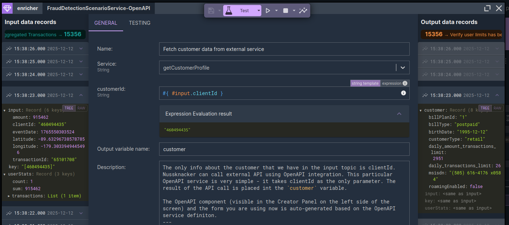The height and width of the screenshot is (225, 509).
Task: Switch customerId editor to string template mode
Action: (365, 83)
